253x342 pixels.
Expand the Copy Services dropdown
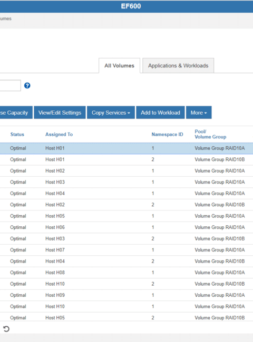click(x=111, y=113)
